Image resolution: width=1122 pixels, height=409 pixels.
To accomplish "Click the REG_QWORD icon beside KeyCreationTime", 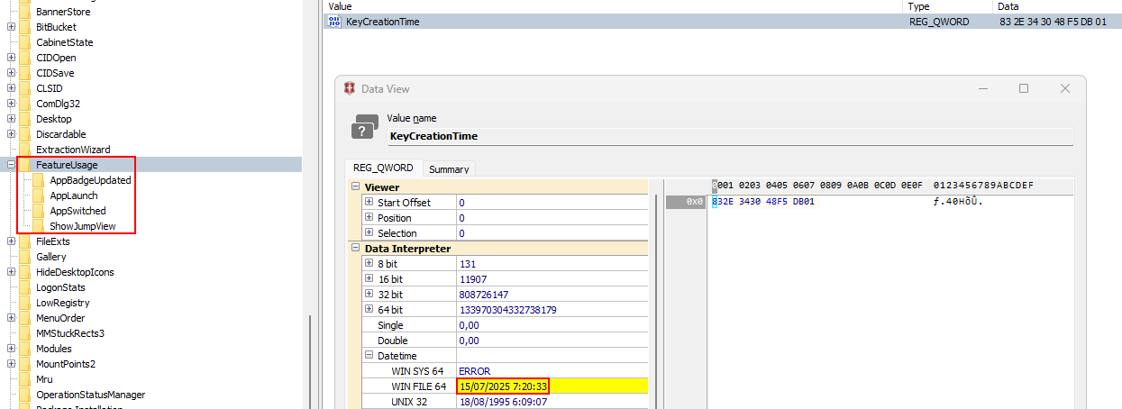I will click(334, 22).
